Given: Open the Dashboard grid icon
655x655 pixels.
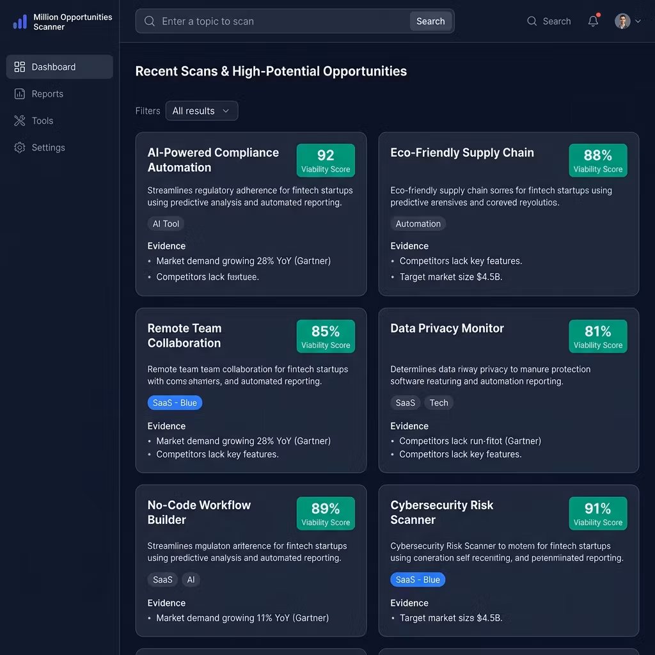Looking at the screenshot, I should click(x=20, y=67).
